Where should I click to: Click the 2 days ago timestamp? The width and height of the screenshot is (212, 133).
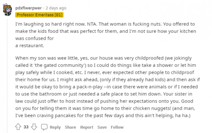pyautogui.click(x=56, y=8)
